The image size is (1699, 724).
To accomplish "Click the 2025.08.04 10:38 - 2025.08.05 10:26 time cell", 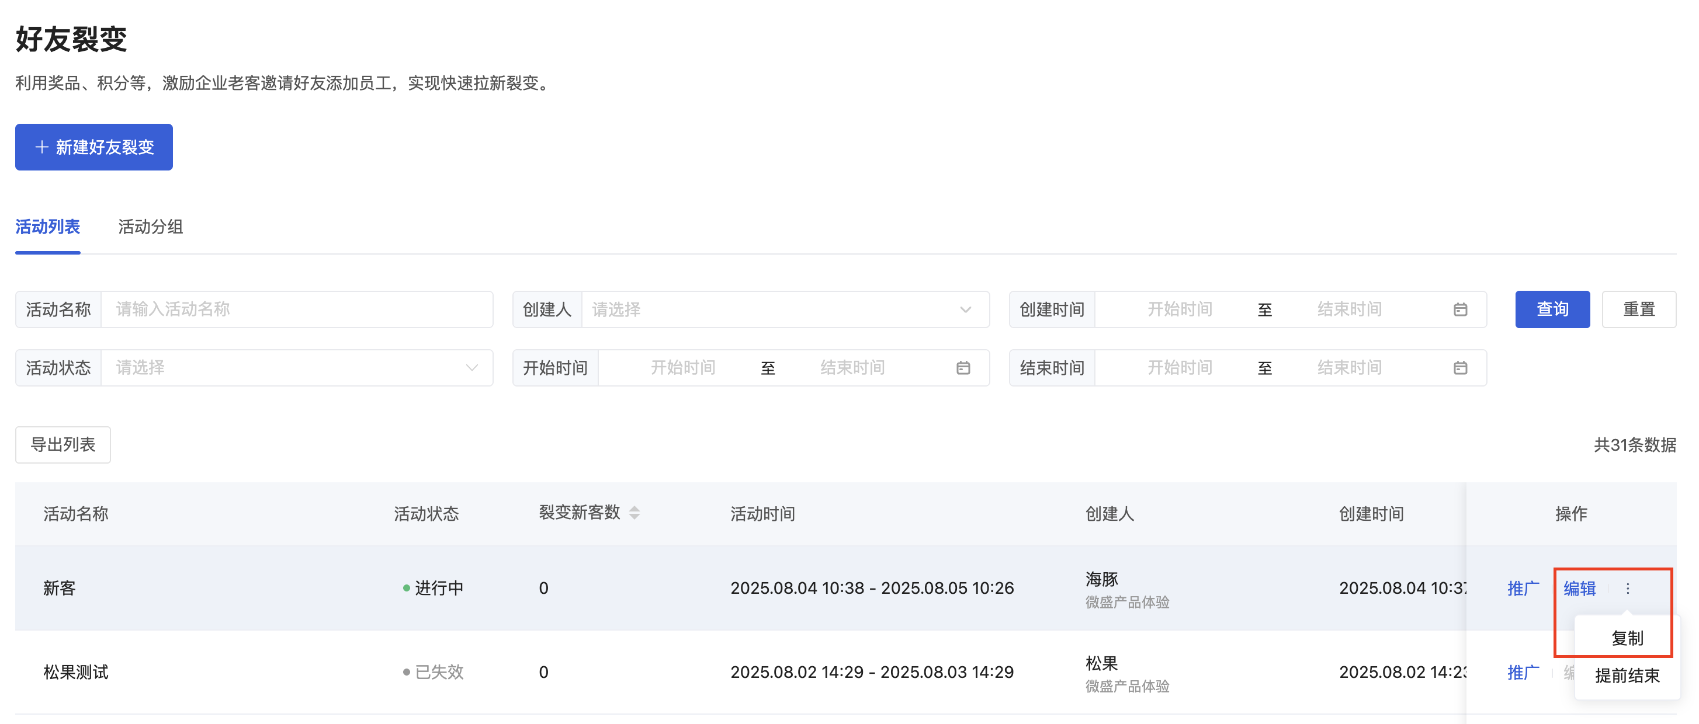I will (x=872, y=588).
